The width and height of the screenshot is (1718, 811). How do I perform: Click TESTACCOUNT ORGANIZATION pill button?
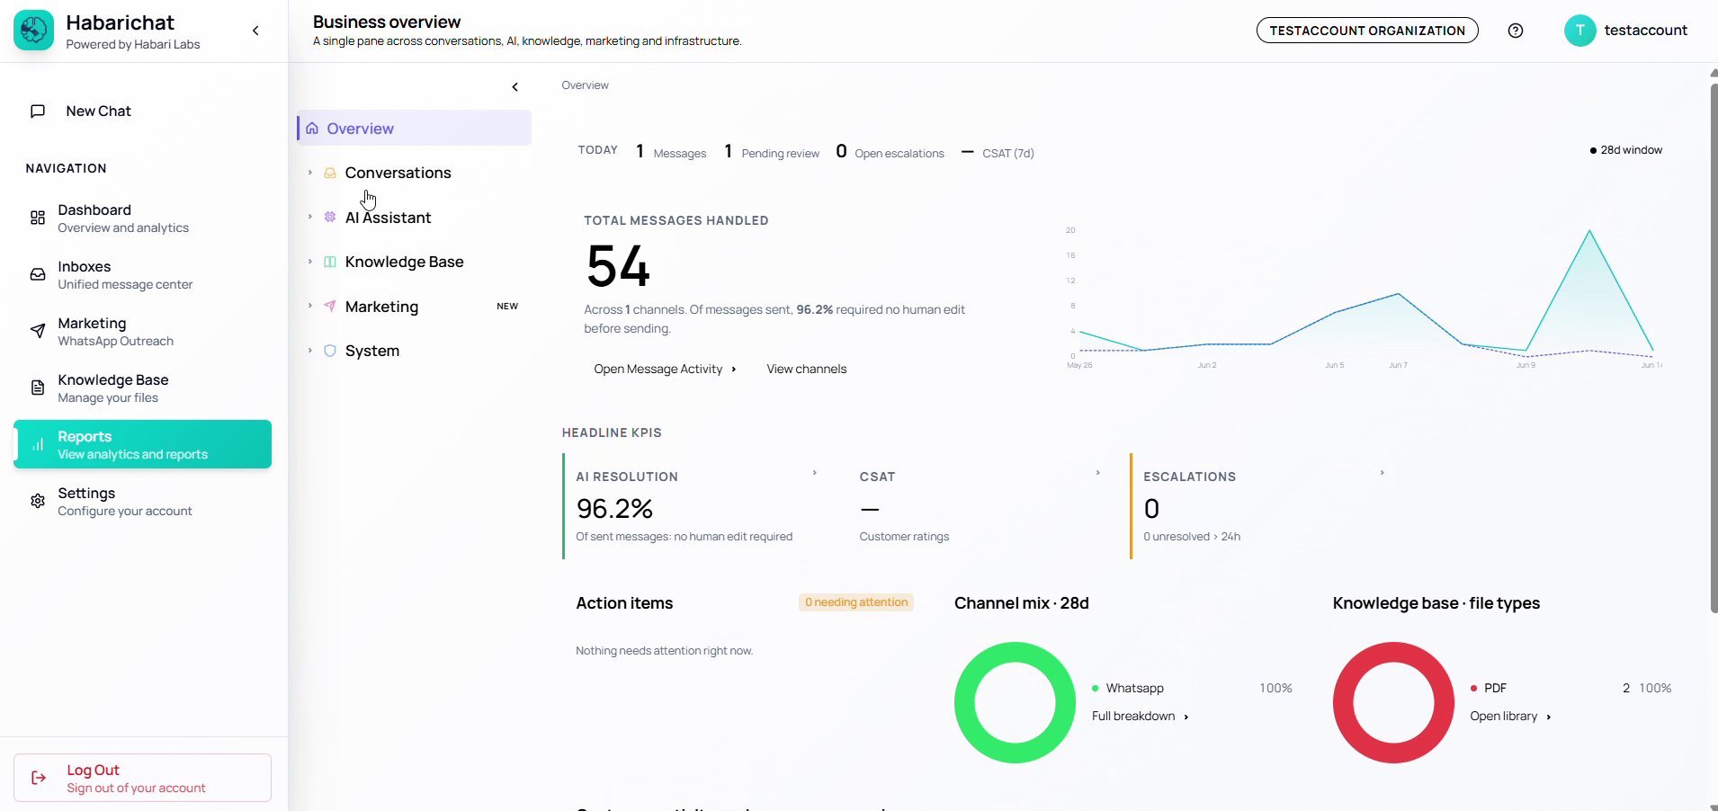pos(1367,31)
